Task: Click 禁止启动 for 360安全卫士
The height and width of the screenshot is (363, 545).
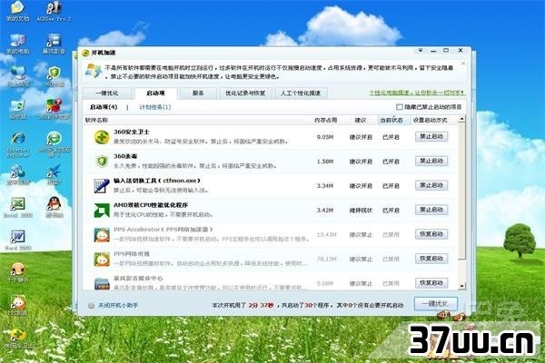Action: (431, 137)
